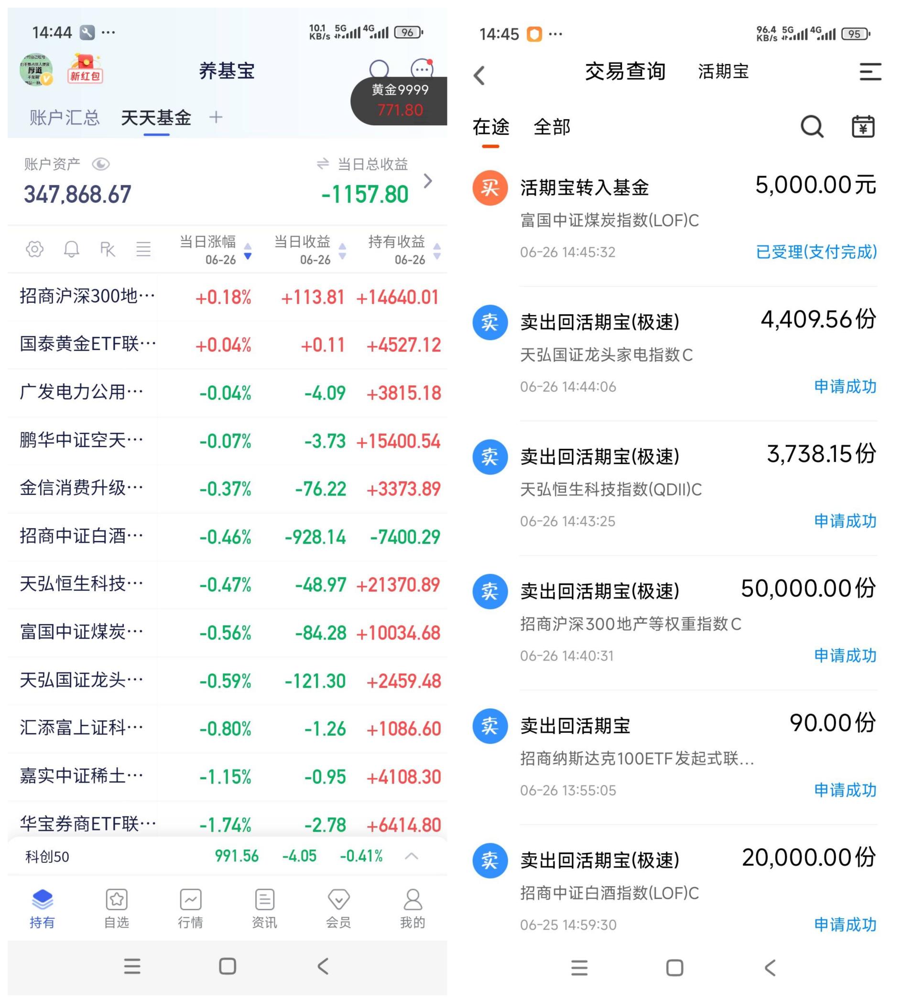Go to 行情 bottom tab

tap(191, 908)
